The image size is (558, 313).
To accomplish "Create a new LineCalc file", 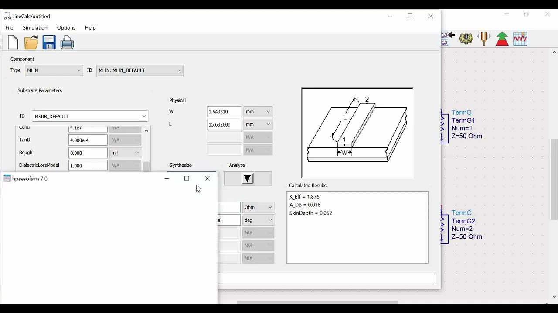I will coord(13,42).
